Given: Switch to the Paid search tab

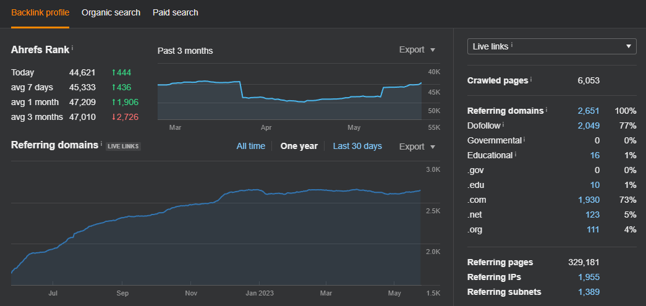Looking at the screenshot, I should point(176,13).
